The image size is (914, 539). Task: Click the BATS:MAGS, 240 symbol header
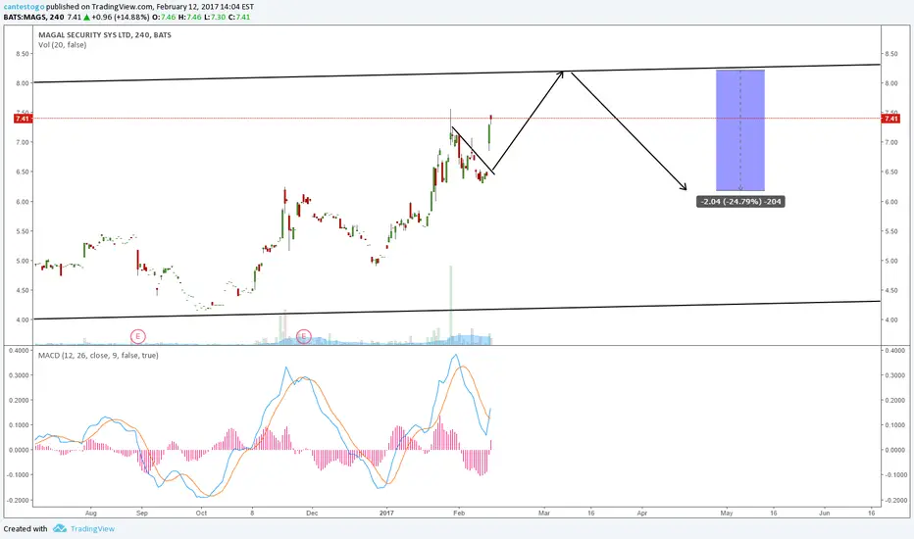click(33, 17)
